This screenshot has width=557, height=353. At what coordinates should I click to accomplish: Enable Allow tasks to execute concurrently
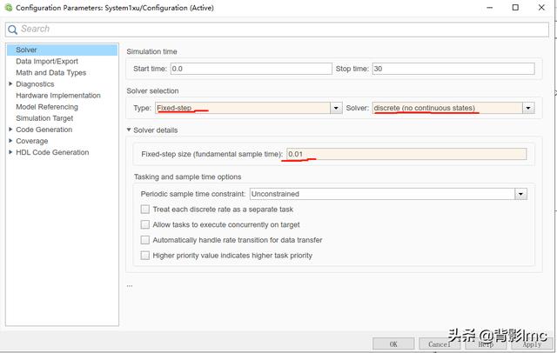(x=145, y=224)
